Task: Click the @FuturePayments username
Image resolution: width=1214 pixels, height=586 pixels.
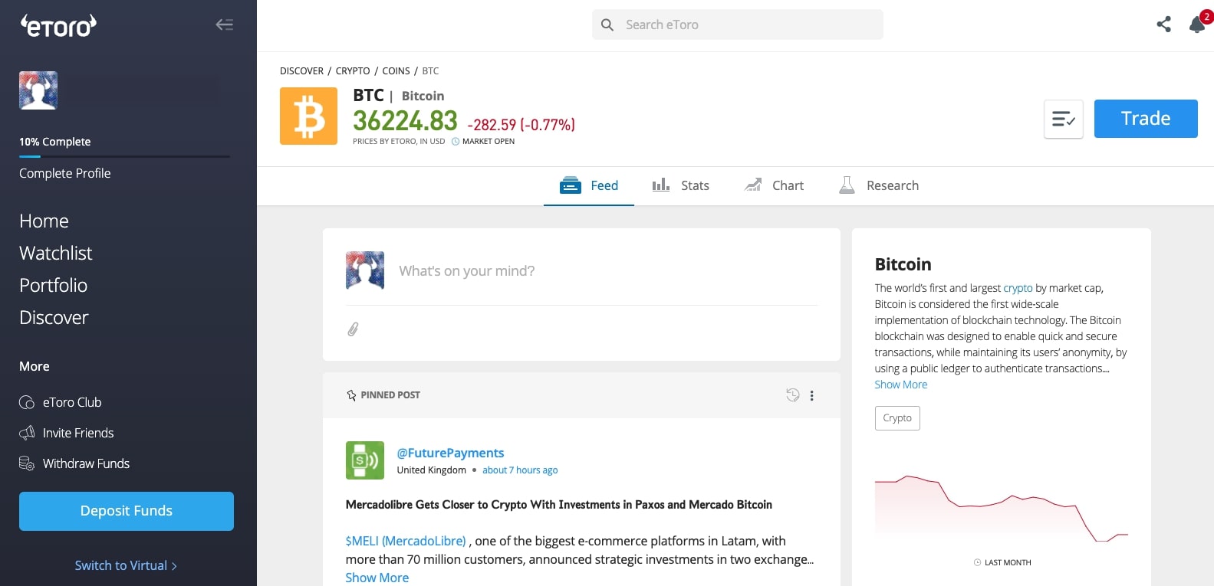Action: pyautogui.click(x=450, y=453)
